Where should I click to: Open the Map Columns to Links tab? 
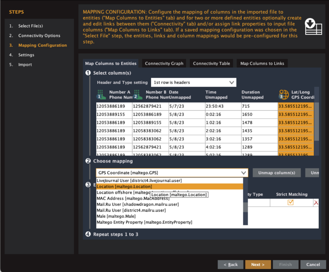(x=262, y=63)
